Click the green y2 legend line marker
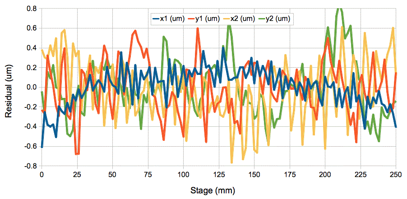Image resolution: width=407 pixels, height=199 pixels. pos(264,19)
